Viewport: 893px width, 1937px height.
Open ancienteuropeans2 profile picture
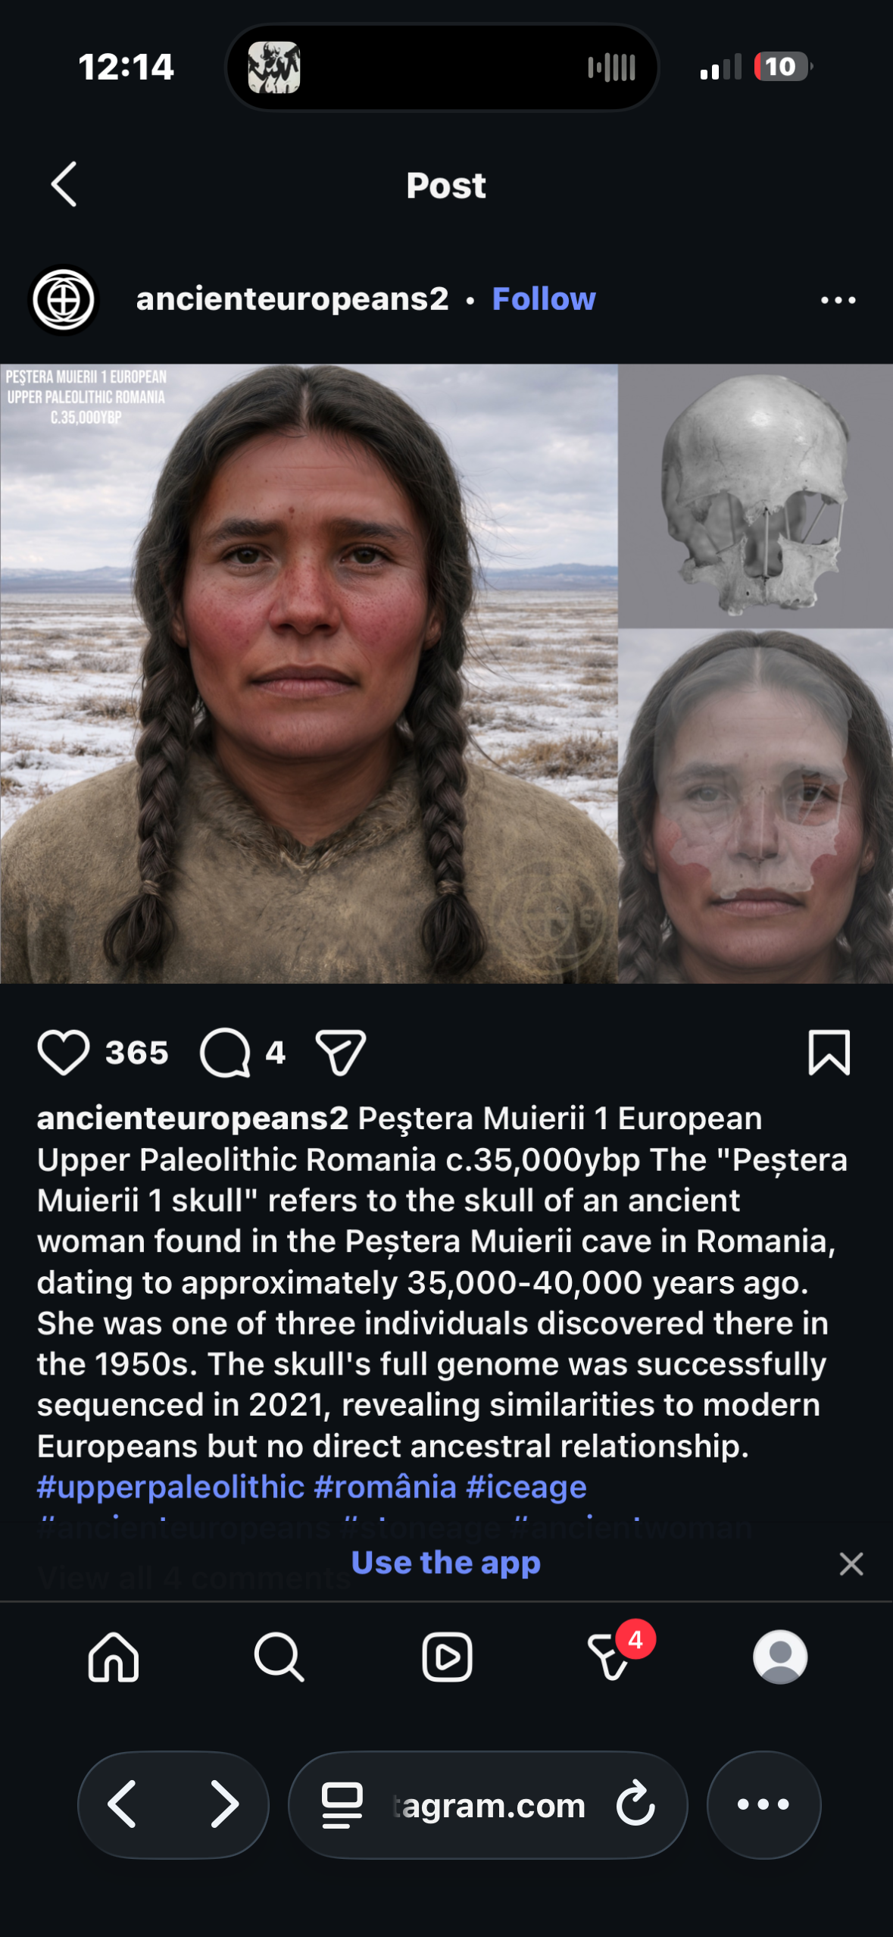[64, 299]
